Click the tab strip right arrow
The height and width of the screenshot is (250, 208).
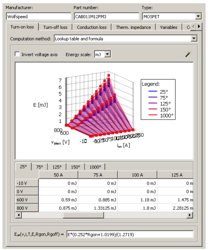[199, 27]
